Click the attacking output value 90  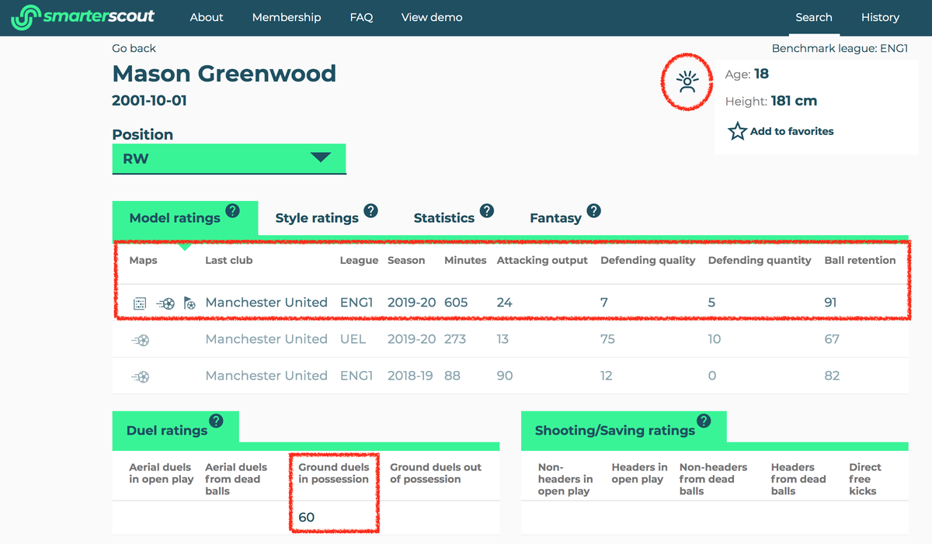click(x=505, y=376)
